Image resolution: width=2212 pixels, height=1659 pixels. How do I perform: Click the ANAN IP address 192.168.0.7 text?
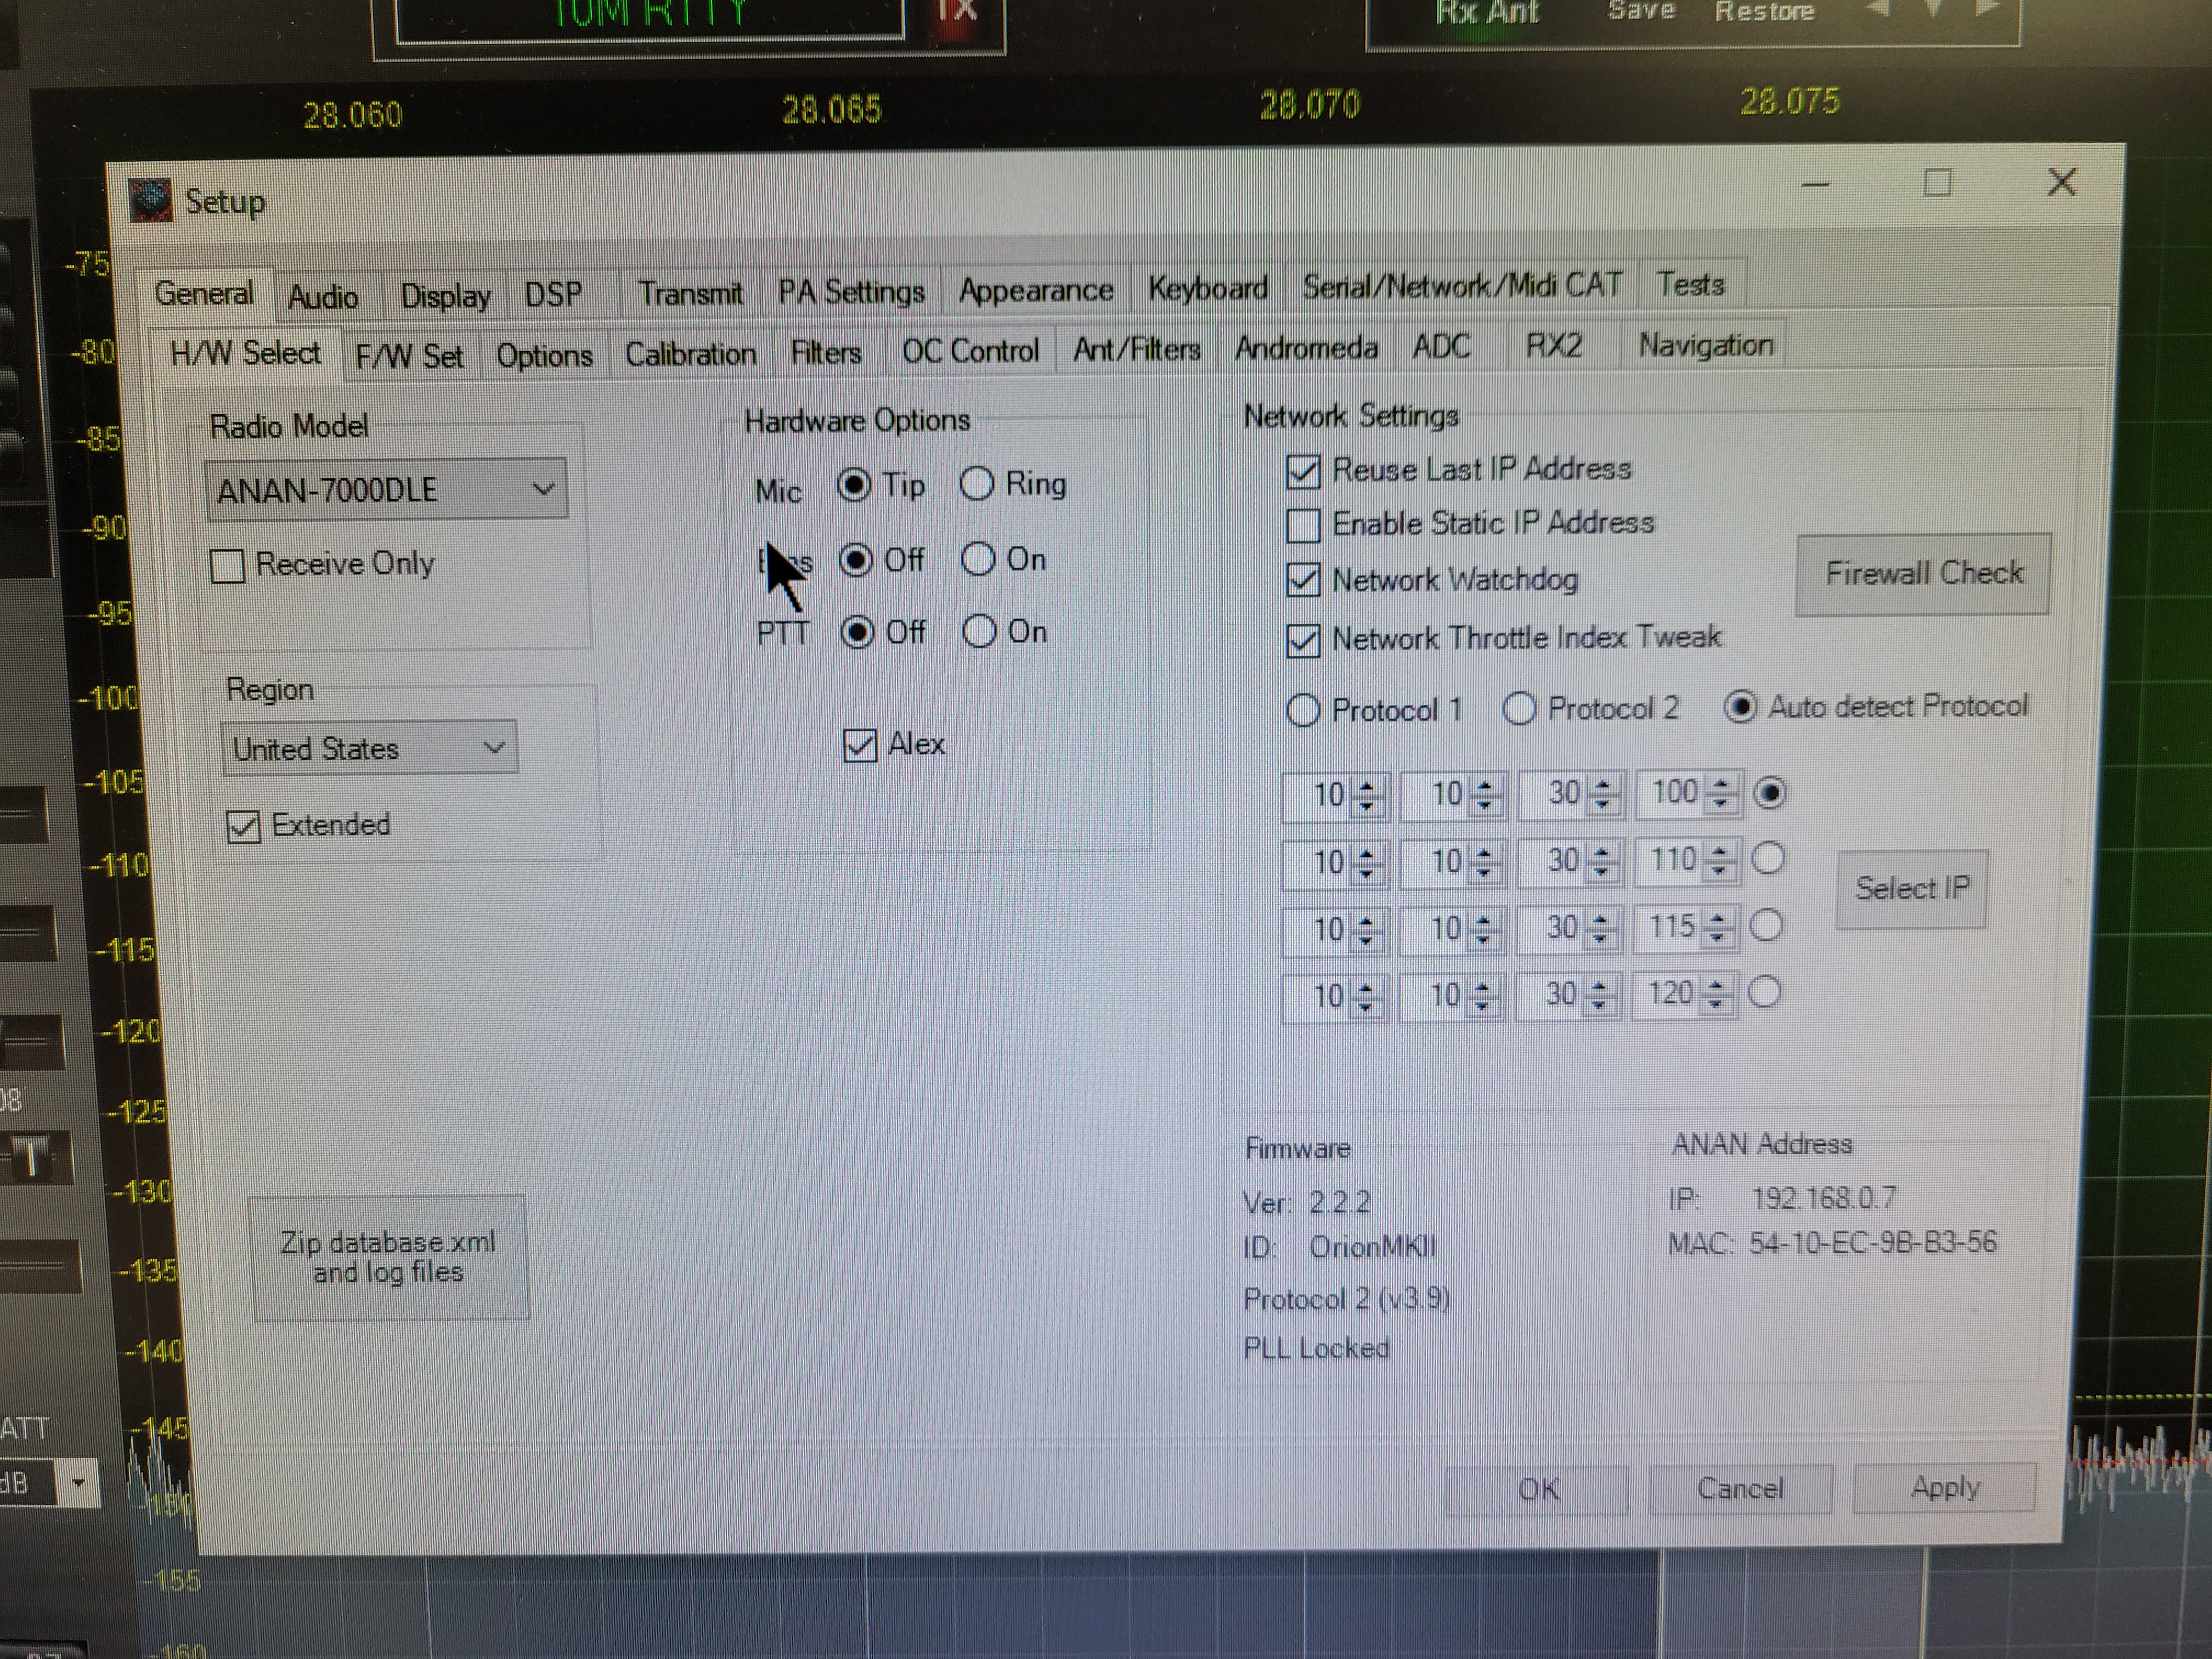pyautogui.click(x=1824, y=1198)
